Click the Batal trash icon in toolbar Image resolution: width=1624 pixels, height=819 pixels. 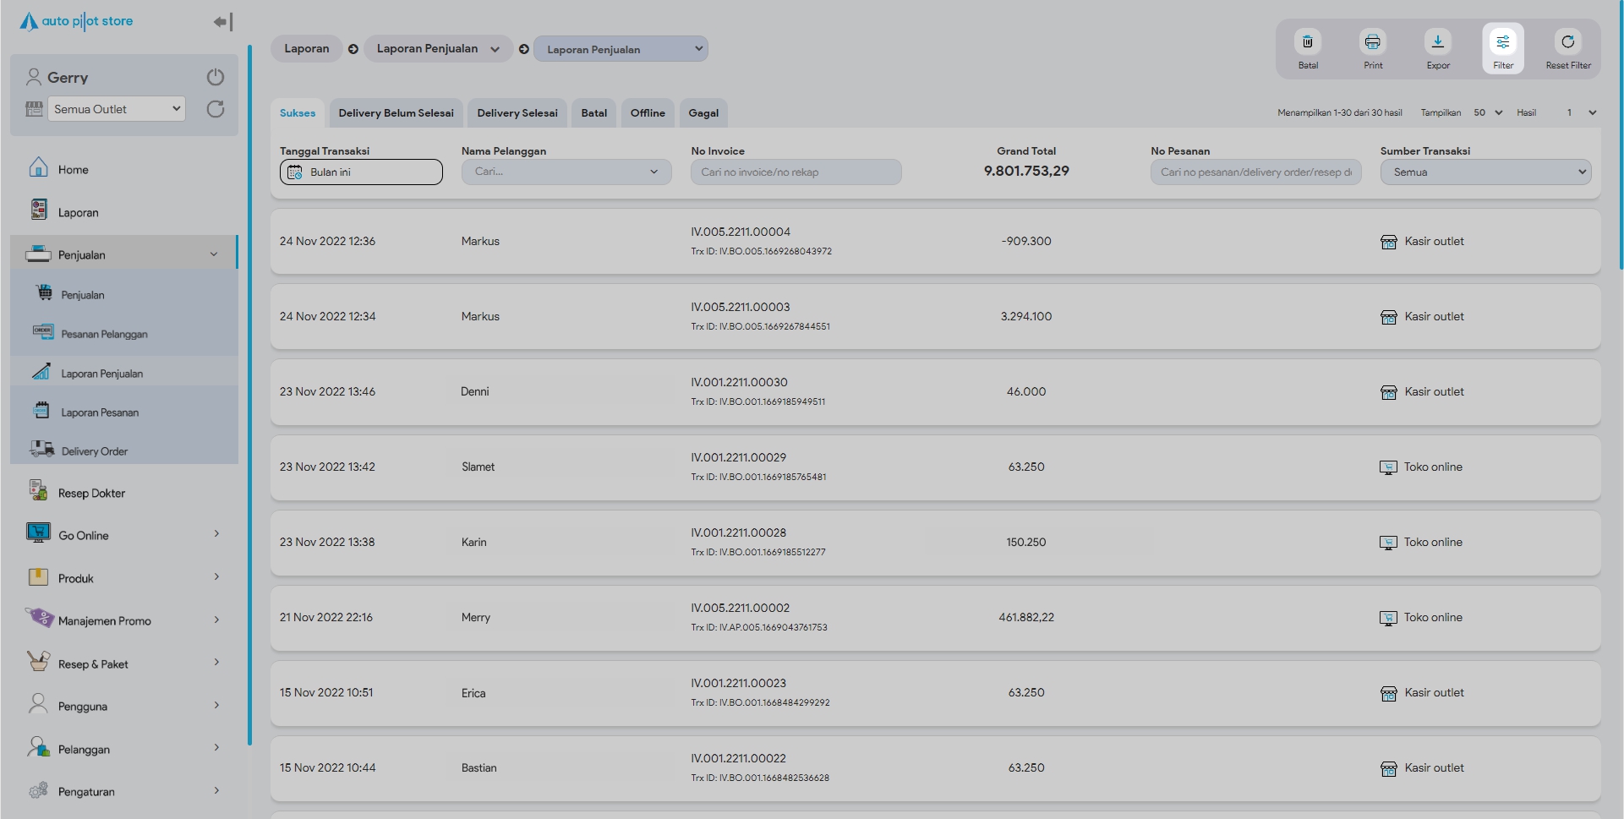1307,42
